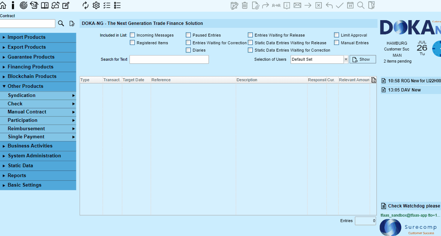Check the Paused Entries option

click(x=188, y=35)
